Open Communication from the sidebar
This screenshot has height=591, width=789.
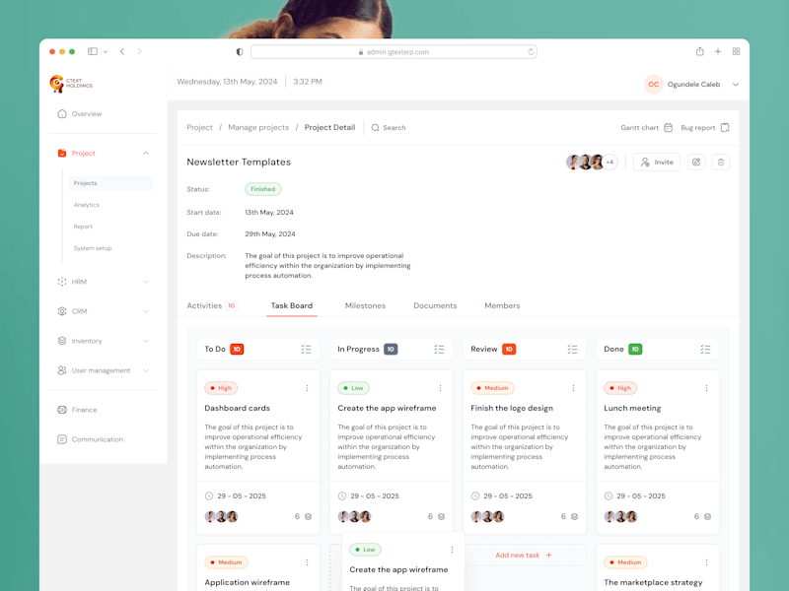click(x=91, y=439)
